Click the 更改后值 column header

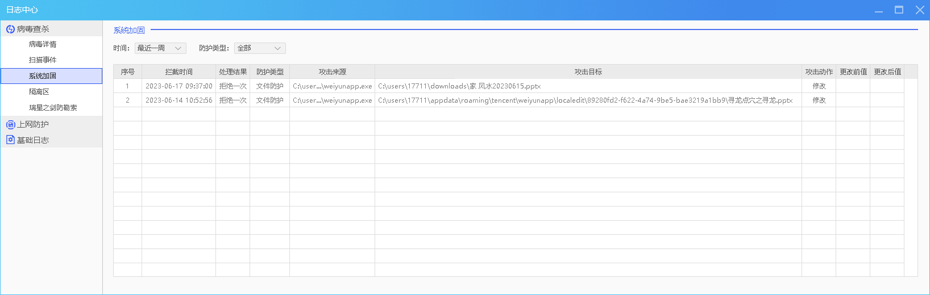click(x=887, y=72)
